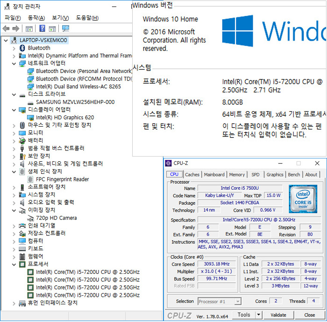The width and height of the screenshot is (327, 322).
Task: Select the battery icon next to 배터리
Action: pos(22,141)
